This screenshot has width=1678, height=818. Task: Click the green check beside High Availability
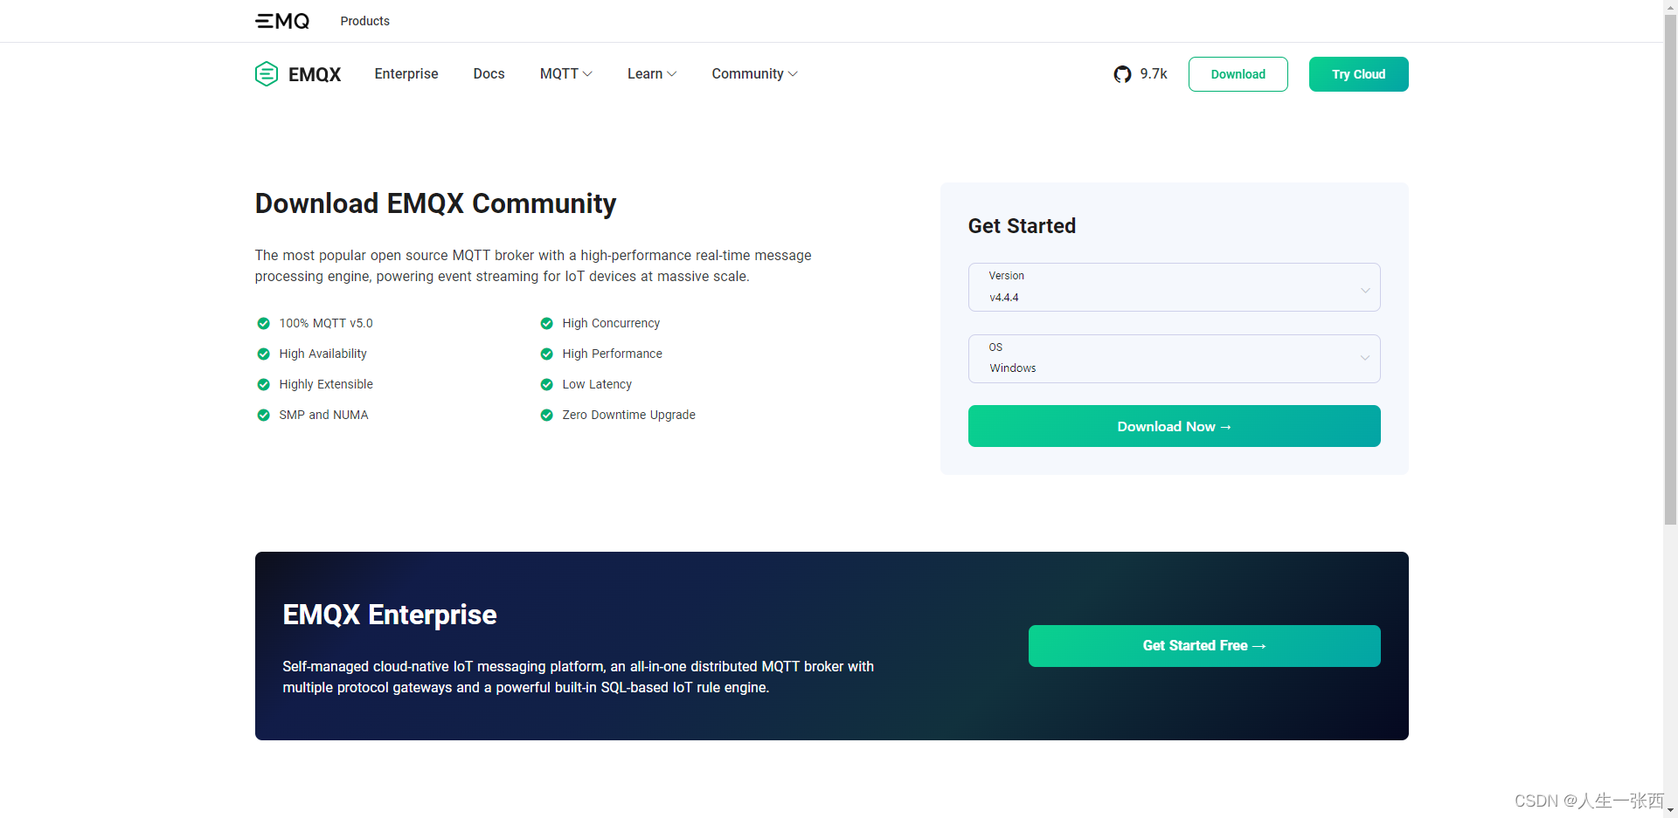pos(263,354)
